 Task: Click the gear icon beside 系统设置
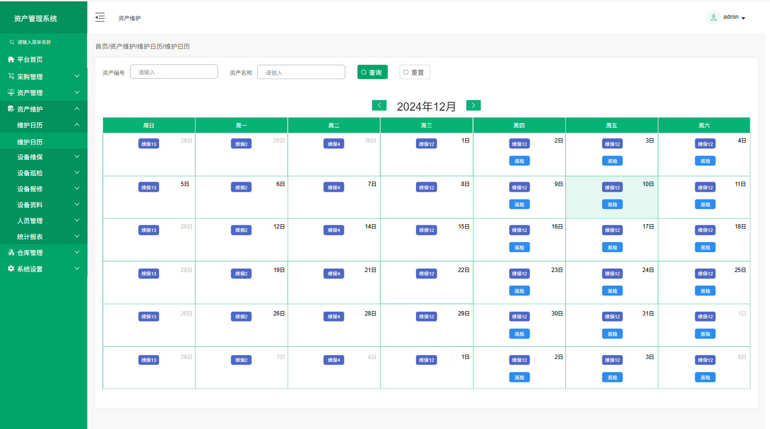coord(11,269)
